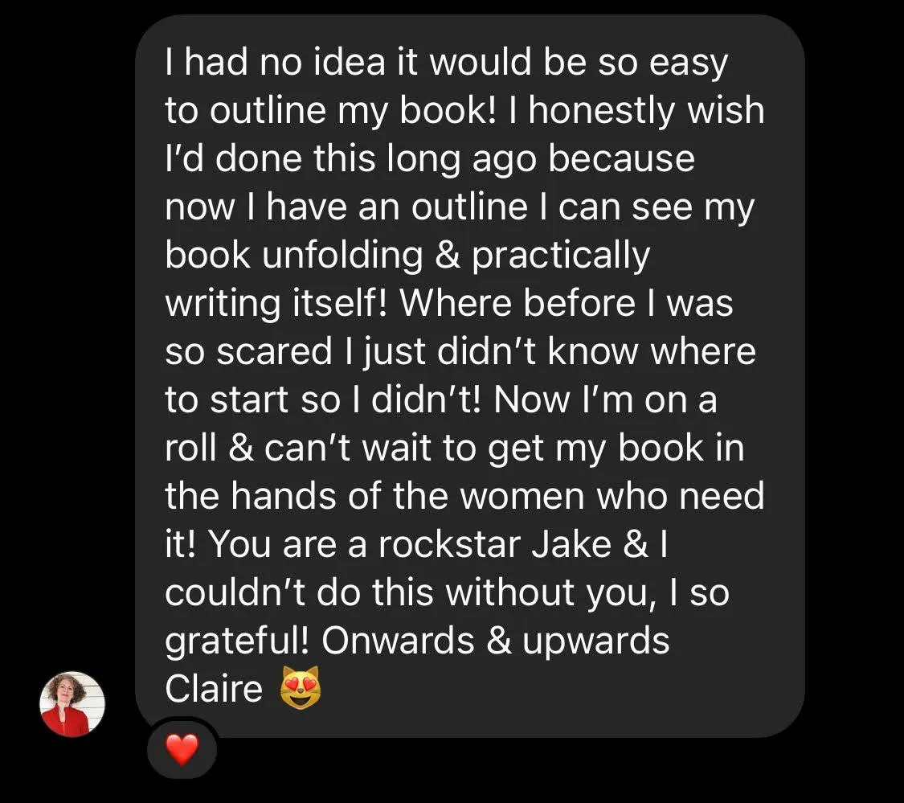Click the words "couldn't do this without you"
904x803 pixels.
[411, 592]
